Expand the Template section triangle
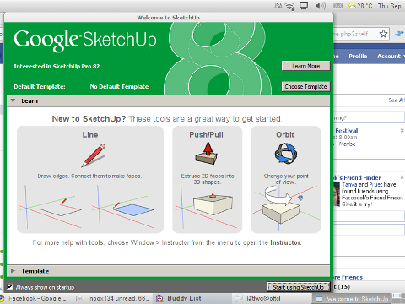The width and height of the screenshot is (405, 304). coord(13,271)
